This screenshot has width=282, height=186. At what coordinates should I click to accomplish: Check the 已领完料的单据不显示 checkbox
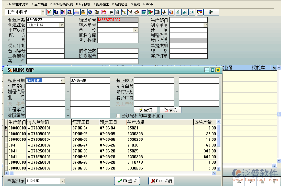click(x=118, y=116)
